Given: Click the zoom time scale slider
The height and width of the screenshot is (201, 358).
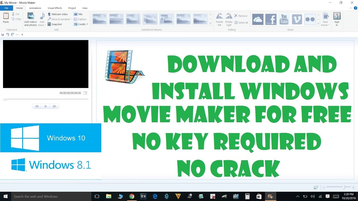Looking at the screenshot, I should pos(343,187).
